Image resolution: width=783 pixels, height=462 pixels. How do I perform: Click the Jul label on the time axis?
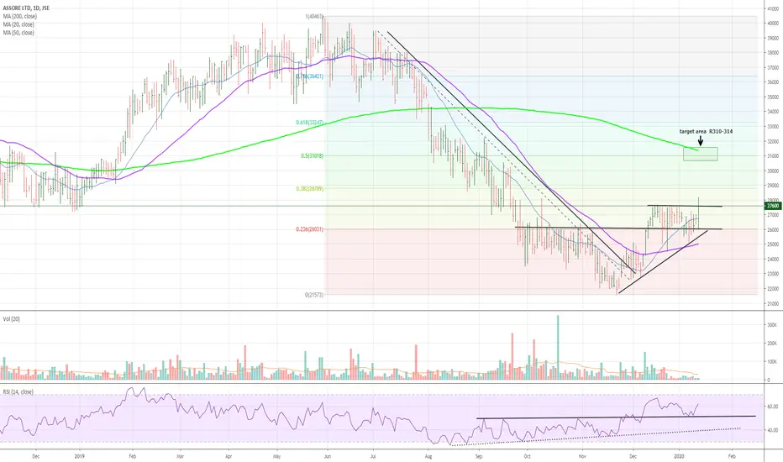point(374,456)
